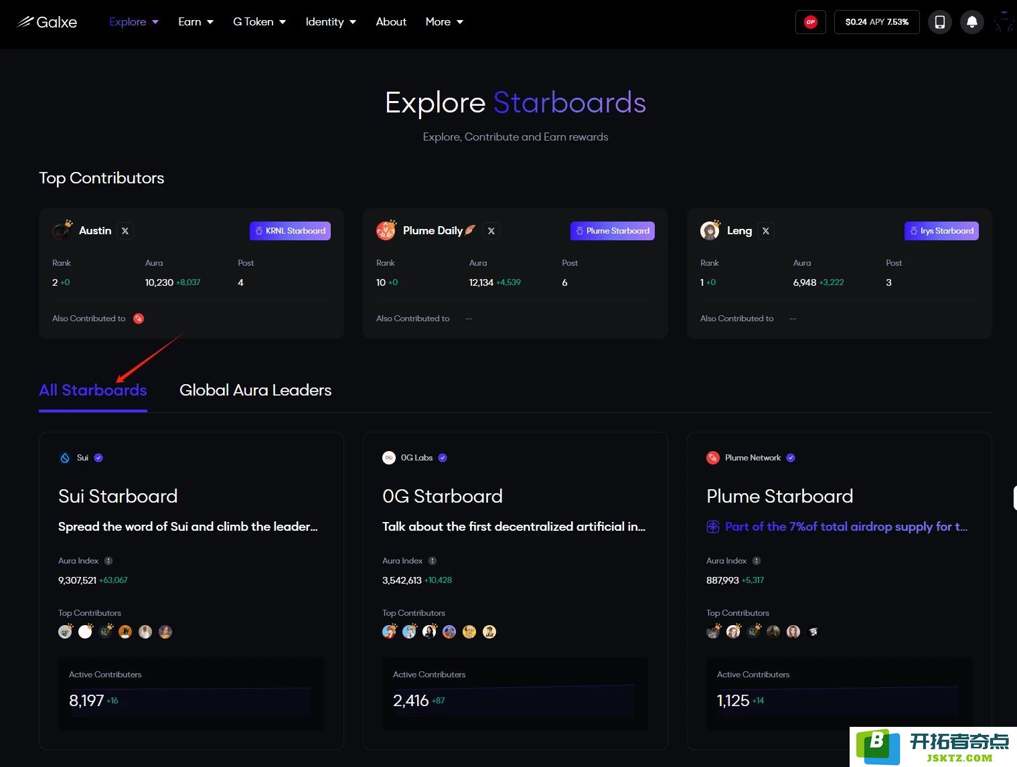Click Plume Network's verified badge
The width and height of the screenshot is (1017, 767).
(791, 458)
